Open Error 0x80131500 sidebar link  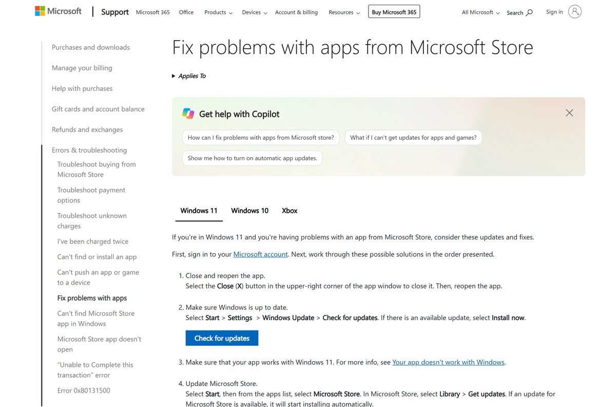pos(84,391)
